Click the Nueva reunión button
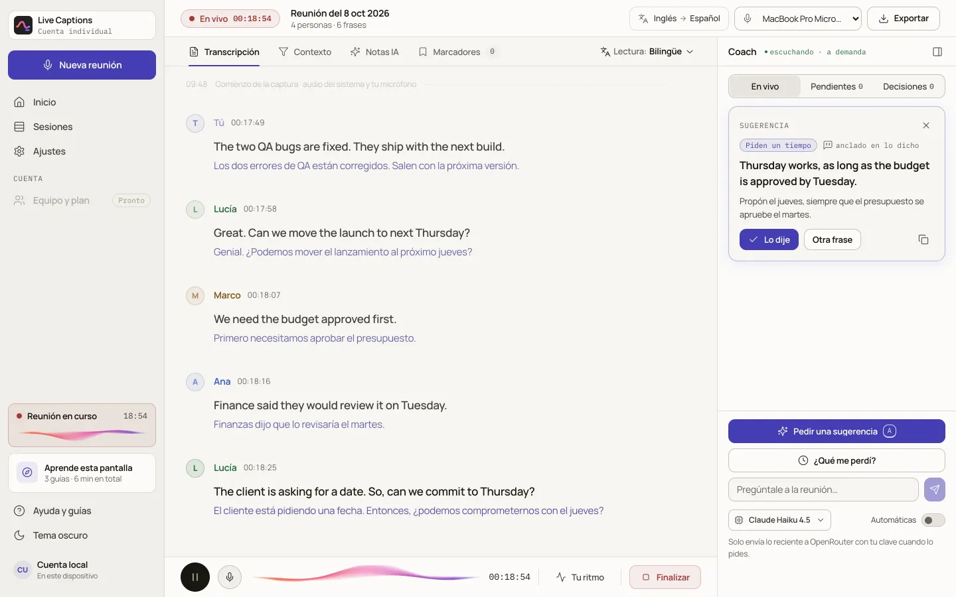Screen dimensions: 956x597 point(82,65)
